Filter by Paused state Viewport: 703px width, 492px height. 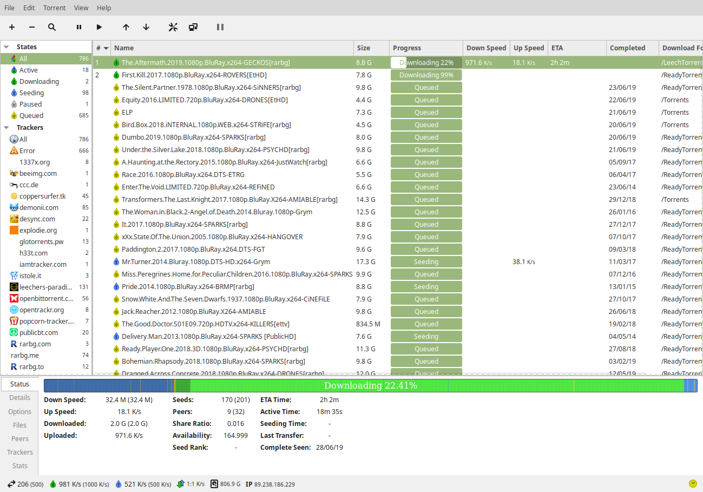(x=46, y=104)
